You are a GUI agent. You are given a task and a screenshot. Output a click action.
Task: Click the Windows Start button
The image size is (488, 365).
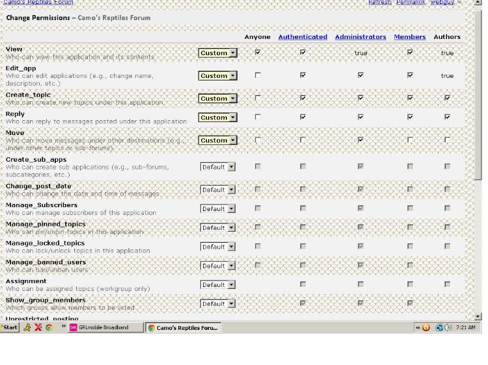10,327
